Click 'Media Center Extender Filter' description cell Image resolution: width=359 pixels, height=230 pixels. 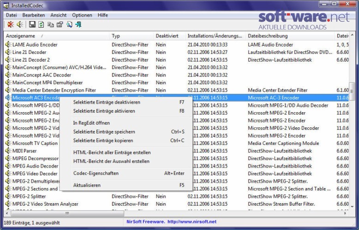click(277, 90)
